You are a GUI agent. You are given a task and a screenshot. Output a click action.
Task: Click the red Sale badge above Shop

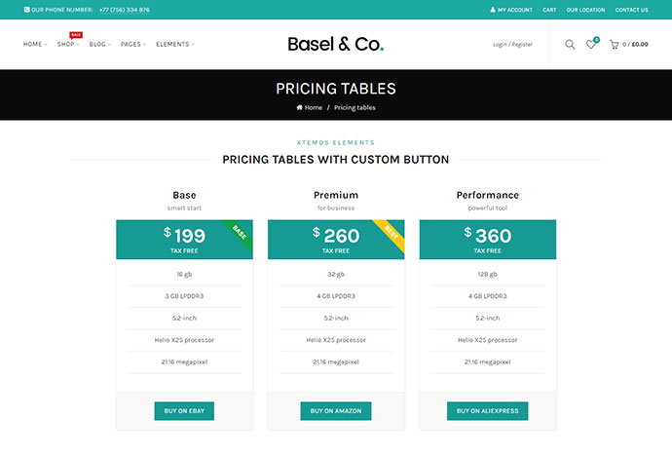click(76, 35)
